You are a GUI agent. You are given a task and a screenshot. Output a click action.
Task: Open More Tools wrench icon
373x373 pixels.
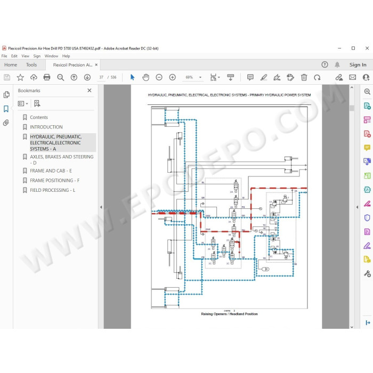367,273
